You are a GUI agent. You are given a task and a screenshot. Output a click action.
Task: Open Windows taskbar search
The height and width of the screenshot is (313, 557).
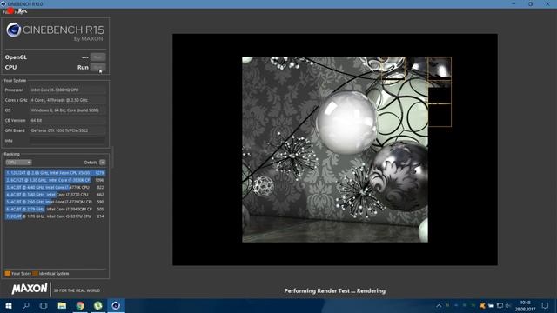point(26,305)
